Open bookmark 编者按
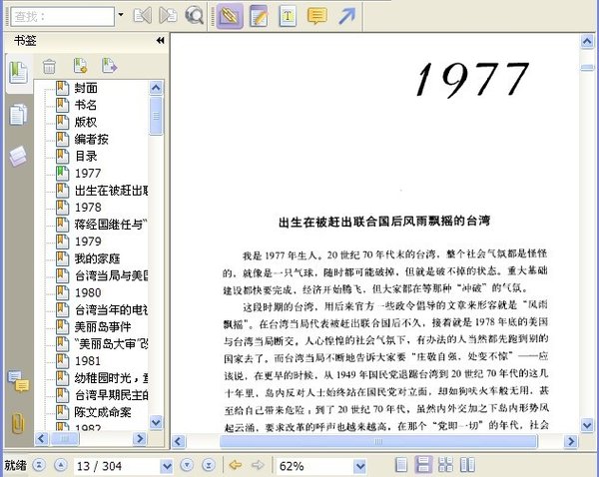Screen dimensions: 599x477 (91, 139)
